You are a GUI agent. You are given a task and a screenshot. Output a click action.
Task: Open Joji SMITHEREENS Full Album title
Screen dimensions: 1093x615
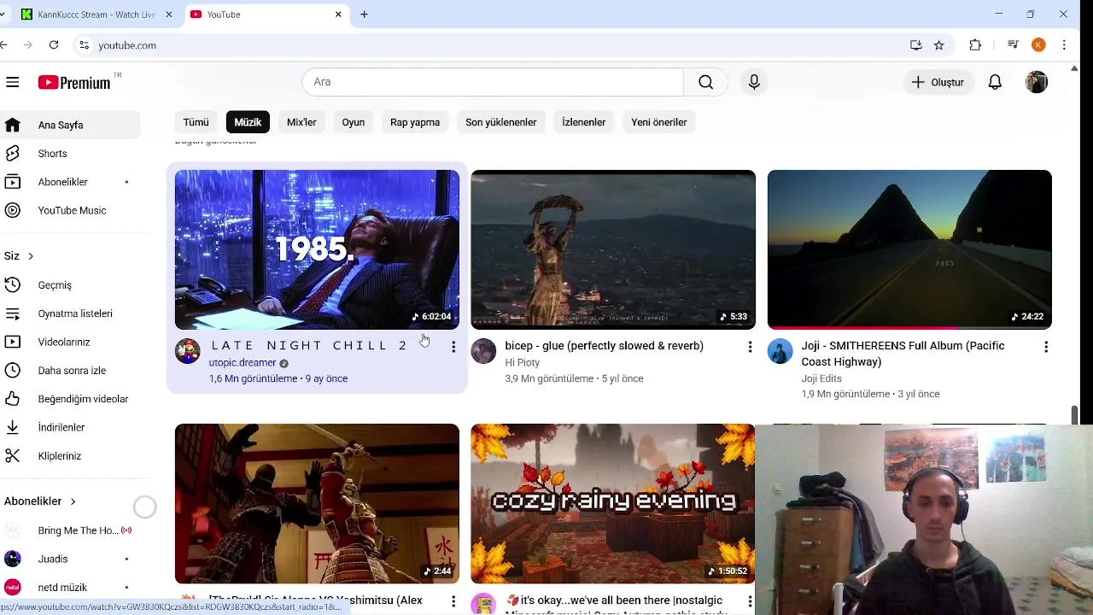[903, 354]
